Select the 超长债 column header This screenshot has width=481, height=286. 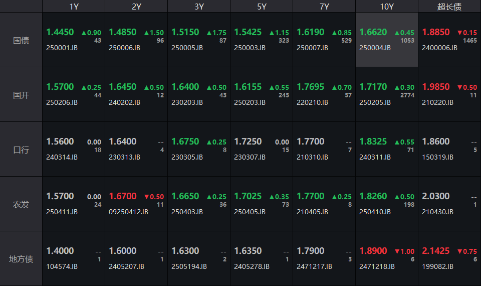449,7
